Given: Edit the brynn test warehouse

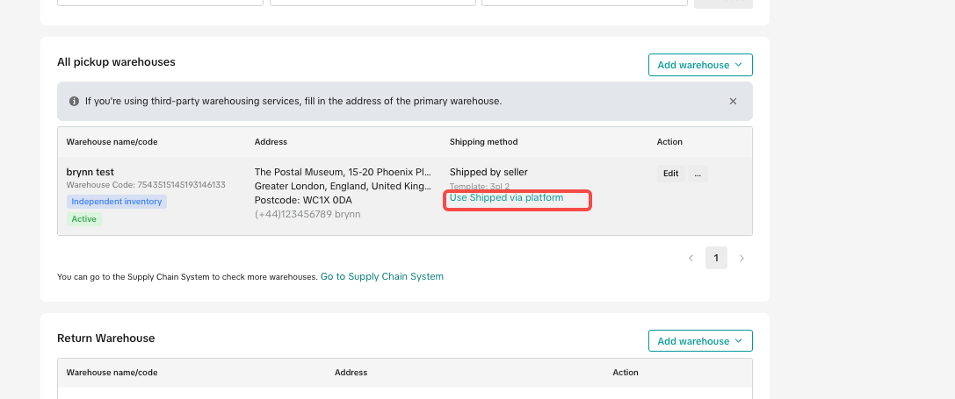Looking at the screenshot, I should point(670,174).
